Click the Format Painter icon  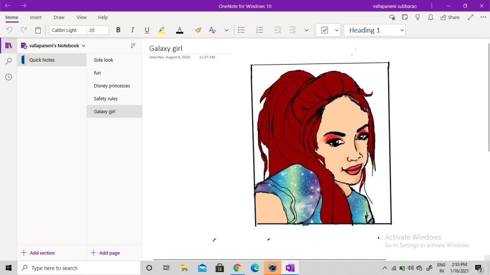pyautogui.click(x=198, y=30)
